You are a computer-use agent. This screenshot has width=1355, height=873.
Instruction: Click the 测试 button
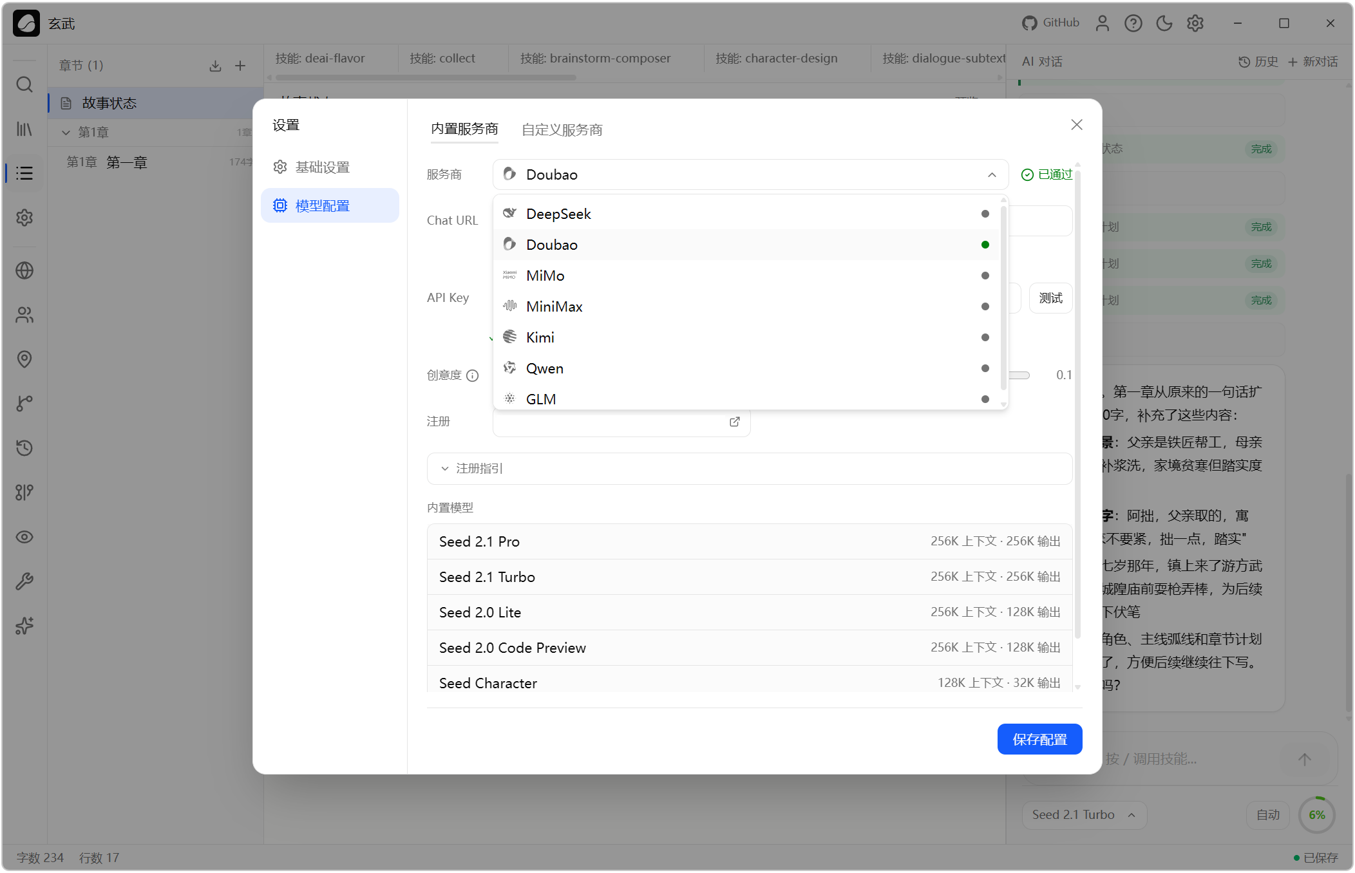tap(1051, 298)
